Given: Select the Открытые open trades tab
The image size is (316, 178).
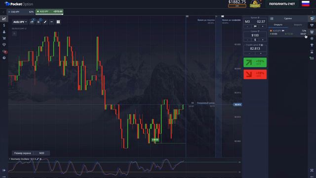Looking at the screenshot, I should (x=278, y=25).
